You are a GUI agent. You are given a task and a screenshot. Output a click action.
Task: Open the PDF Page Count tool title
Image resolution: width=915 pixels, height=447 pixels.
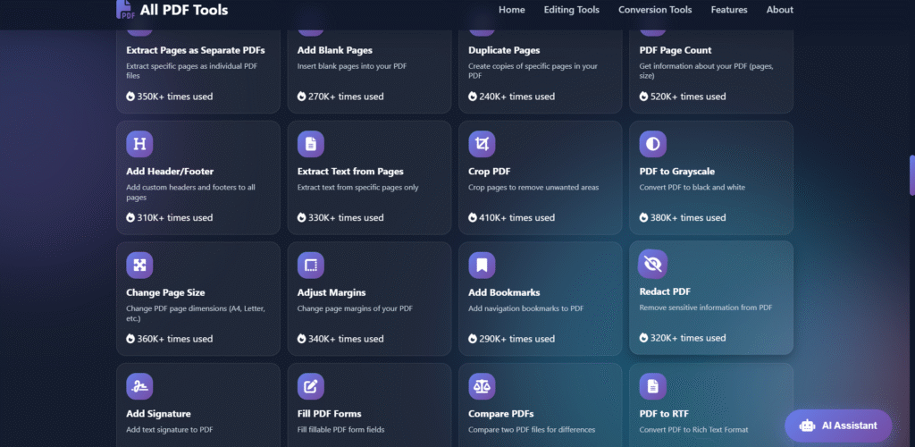pyautogui.click(x=676, y=50)
